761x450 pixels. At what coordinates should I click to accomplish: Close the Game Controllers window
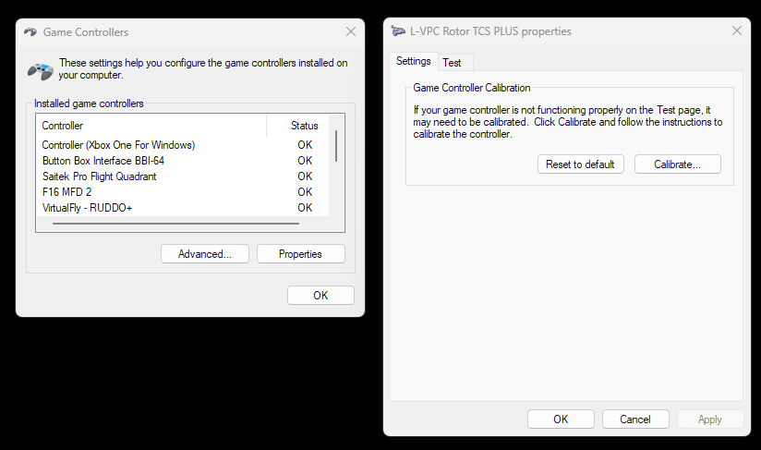point(350,32)
